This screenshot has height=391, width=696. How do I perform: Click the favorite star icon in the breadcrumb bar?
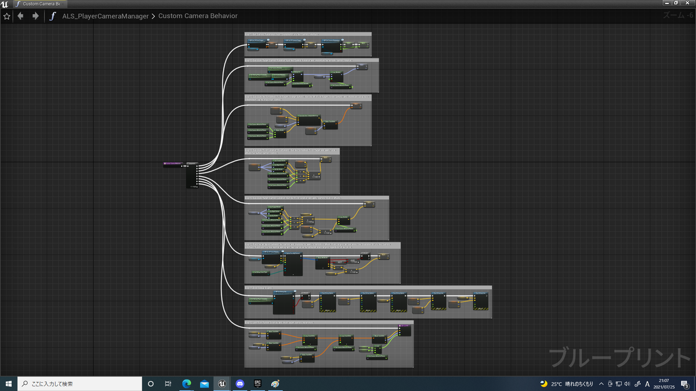pos(7,16)
